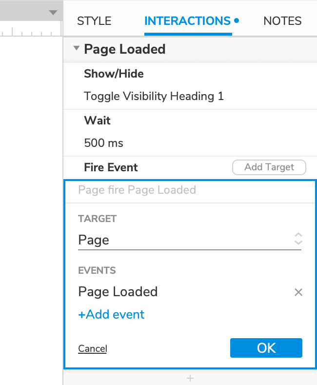Confirm with the OK button
317x385 pixels.
tap(266, 348)
